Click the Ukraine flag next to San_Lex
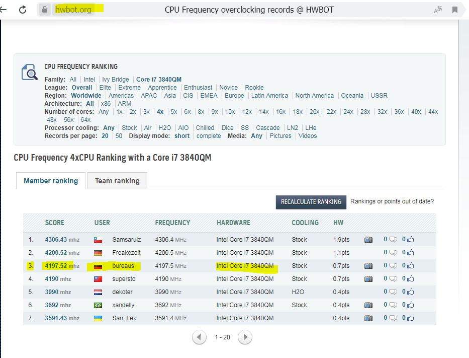The width and height of the screenshot is (469, 358). pos(98,318)
